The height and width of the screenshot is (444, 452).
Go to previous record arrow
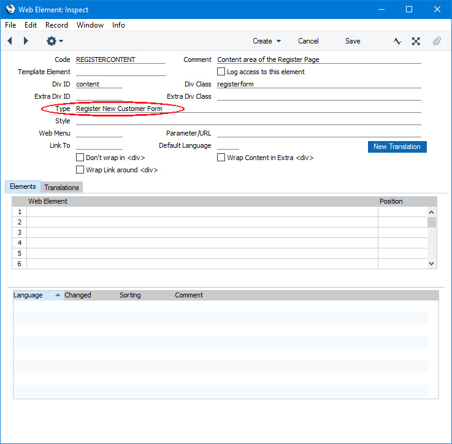(10, 41)
